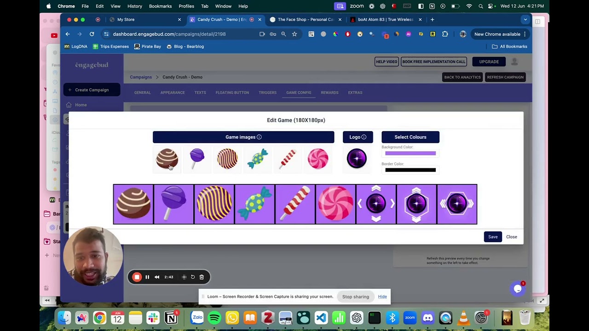
Task: Open Home in the engagebud sidebar
Action: click(81, 105)
